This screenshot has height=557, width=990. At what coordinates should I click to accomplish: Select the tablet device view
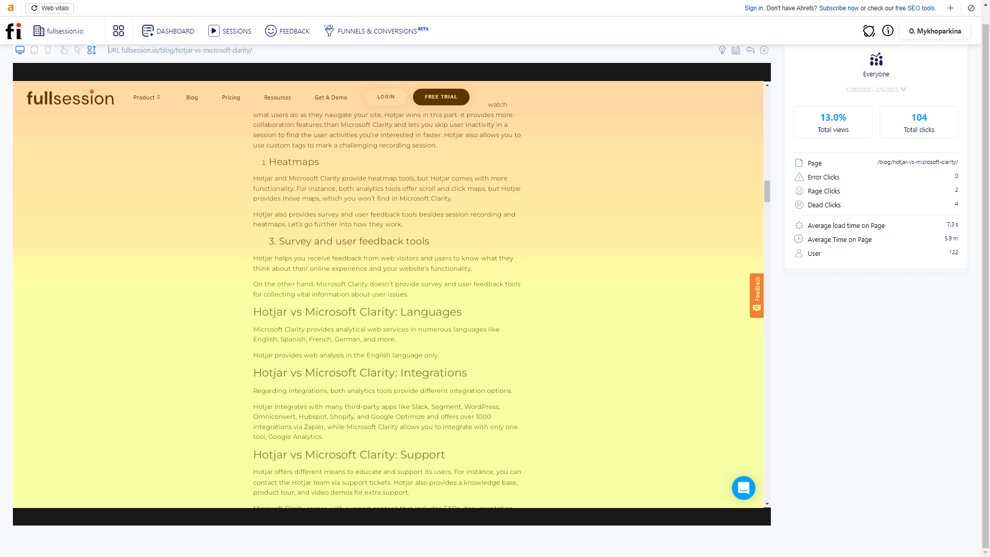(x=35, y=50)
